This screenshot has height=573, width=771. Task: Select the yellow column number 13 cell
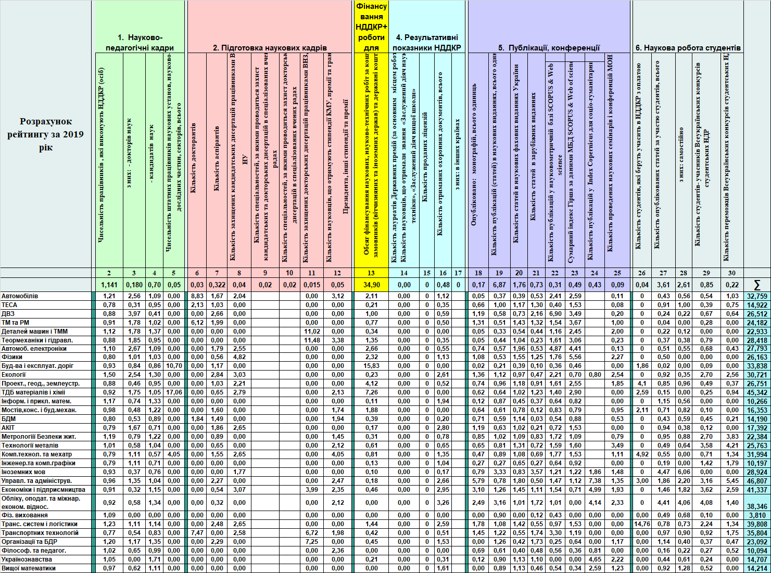tap(371, 273)
